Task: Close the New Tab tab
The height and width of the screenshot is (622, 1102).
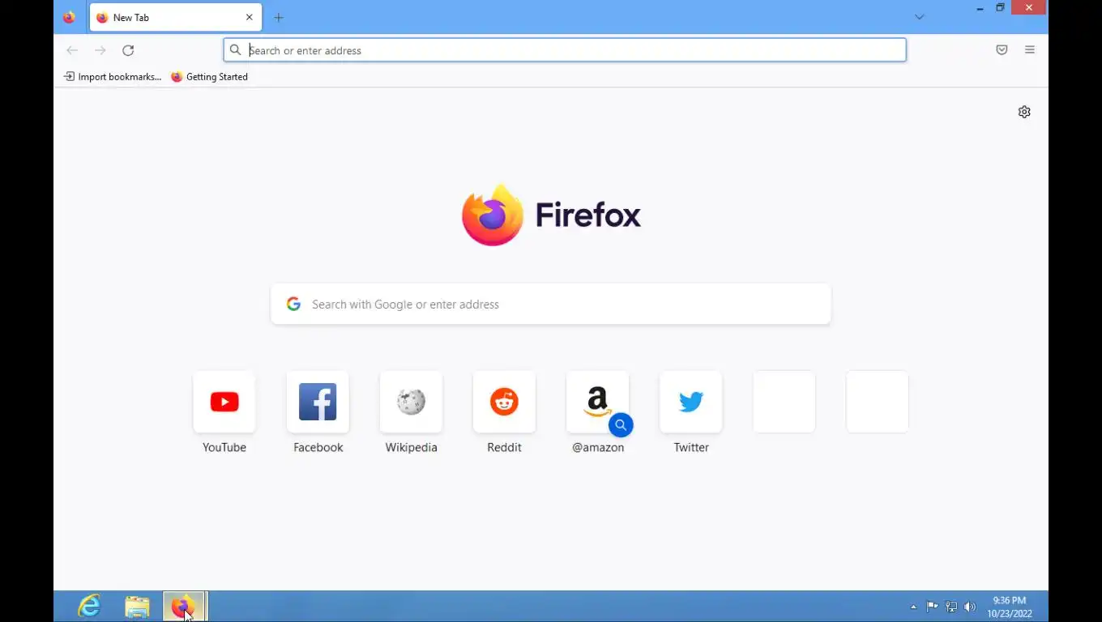Action: tap(249, 17)
